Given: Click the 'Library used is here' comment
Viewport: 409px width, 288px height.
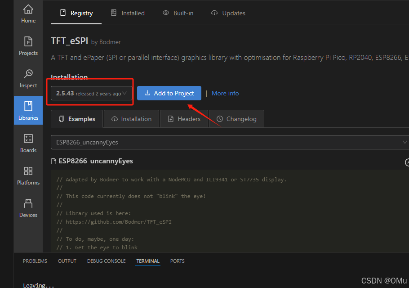Looking at the screenshot, I should [93, 213].
